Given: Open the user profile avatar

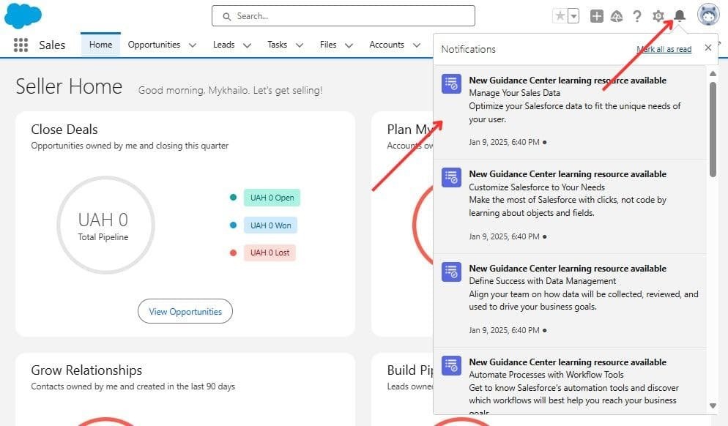Looking at the screenshot, I should point(708,15).
